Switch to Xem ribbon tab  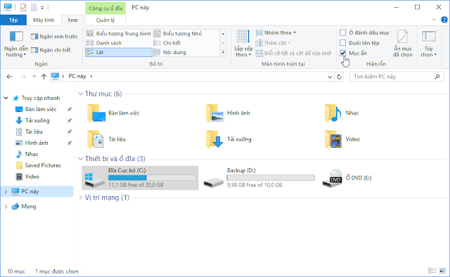pos(72,20)
